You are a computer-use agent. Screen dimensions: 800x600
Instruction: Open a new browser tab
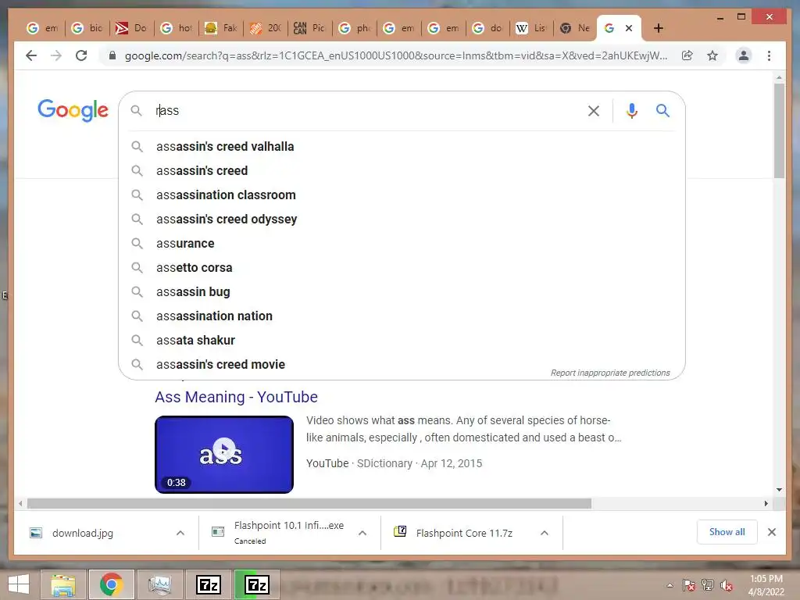tap(658, 28)
